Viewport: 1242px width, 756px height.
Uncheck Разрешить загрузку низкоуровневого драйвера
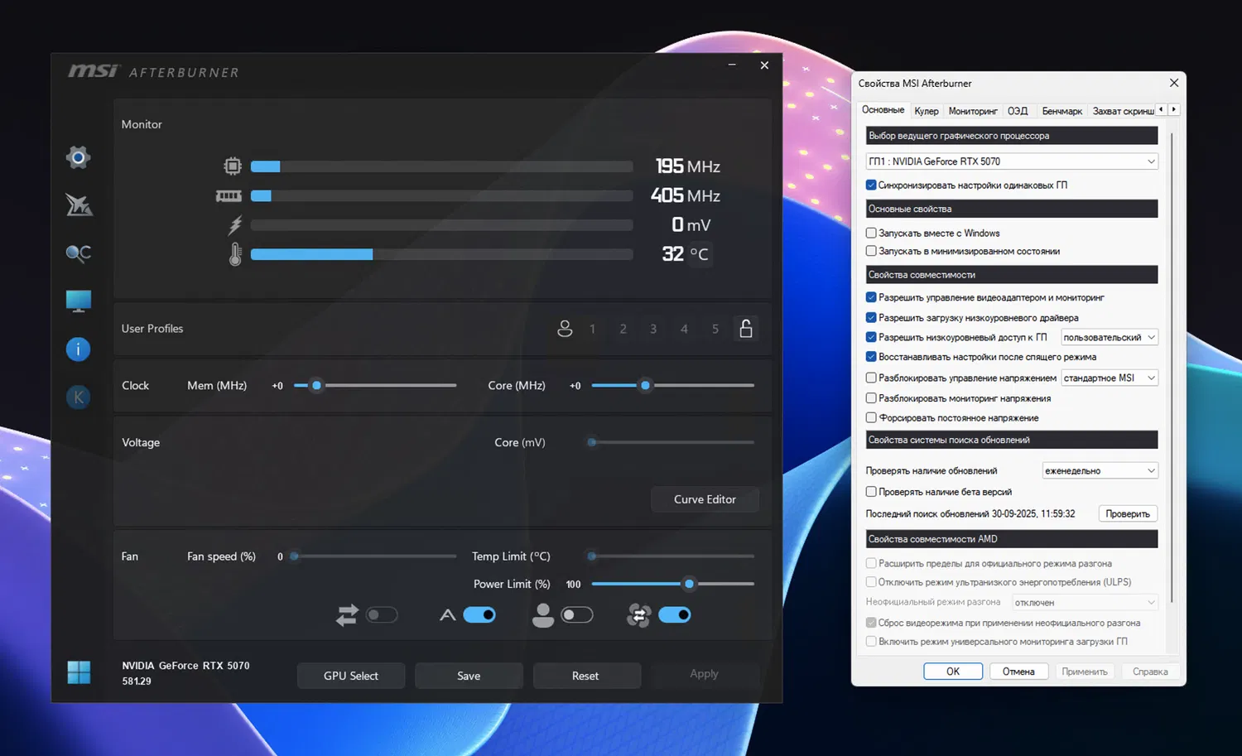871,318
